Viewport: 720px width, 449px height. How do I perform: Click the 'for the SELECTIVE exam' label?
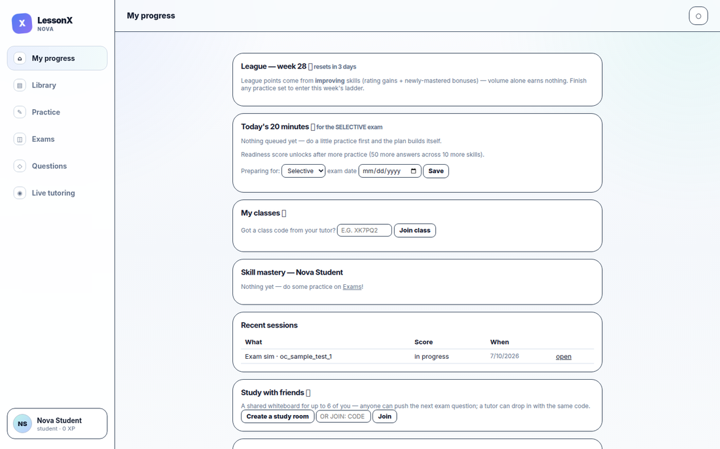[x=350, y=127]
